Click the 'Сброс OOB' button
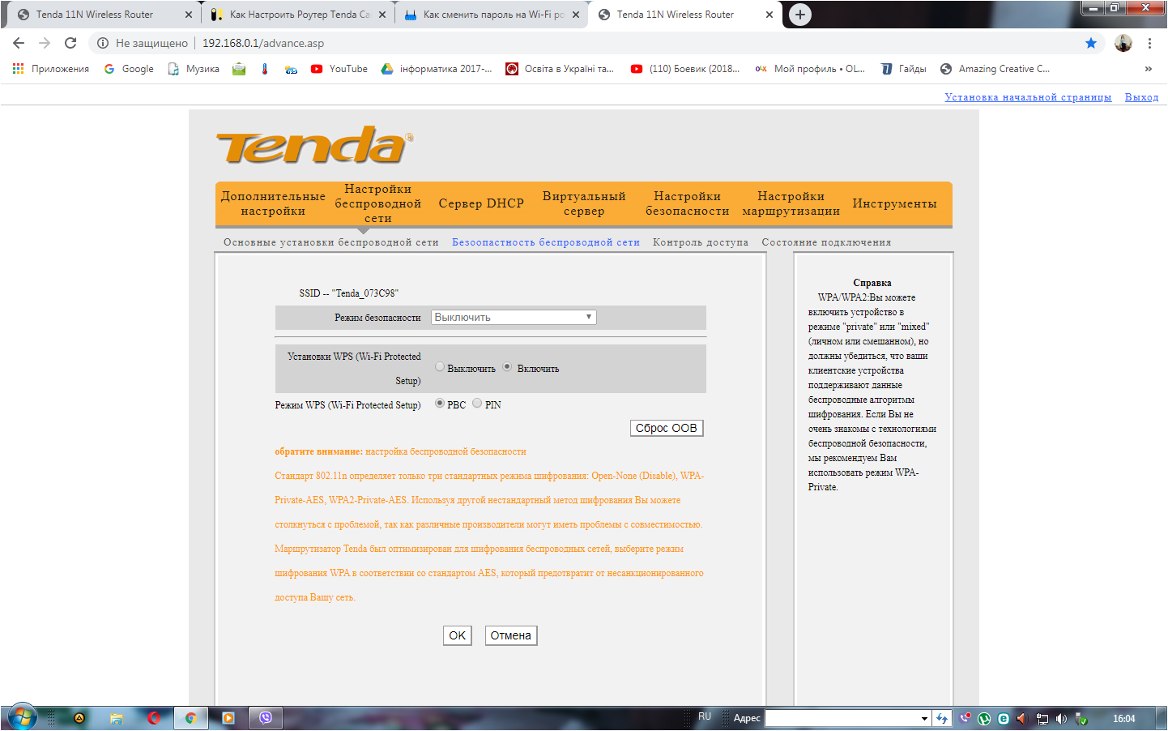The image size is (1168, 731). coord(667,428)
